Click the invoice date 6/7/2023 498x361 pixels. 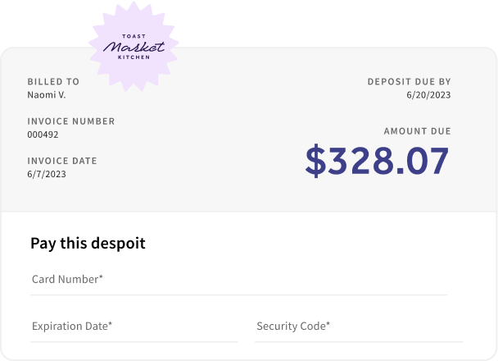click(47, 174)
